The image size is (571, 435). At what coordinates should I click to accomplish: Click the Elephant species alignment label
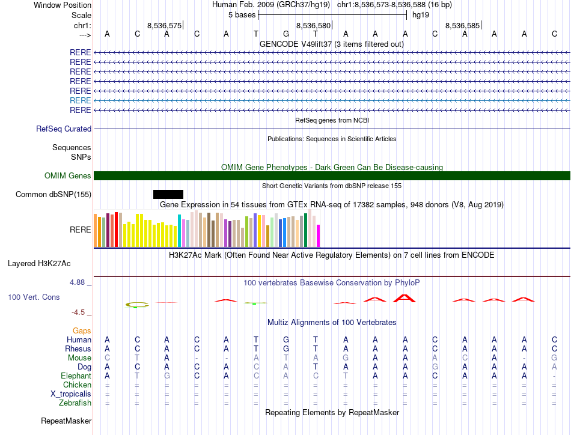[x=76, y=376]
